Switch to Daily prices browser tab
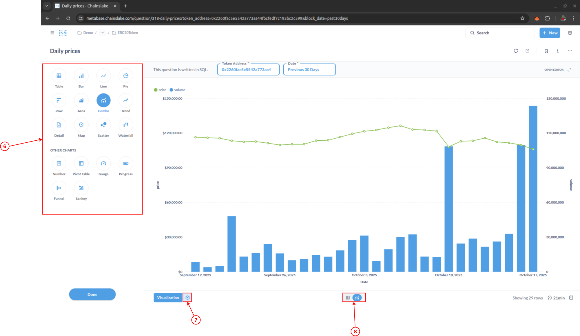This screenshot has width=580, height=336. (85, 6)
